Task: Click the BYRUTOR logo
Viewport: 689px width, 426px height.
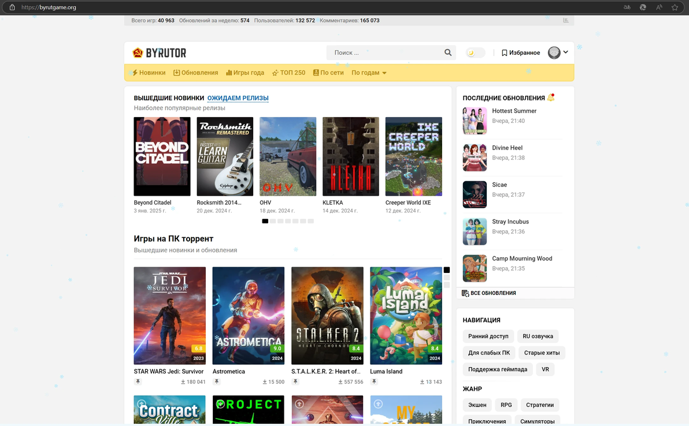Action: click(x=160, y=53)
